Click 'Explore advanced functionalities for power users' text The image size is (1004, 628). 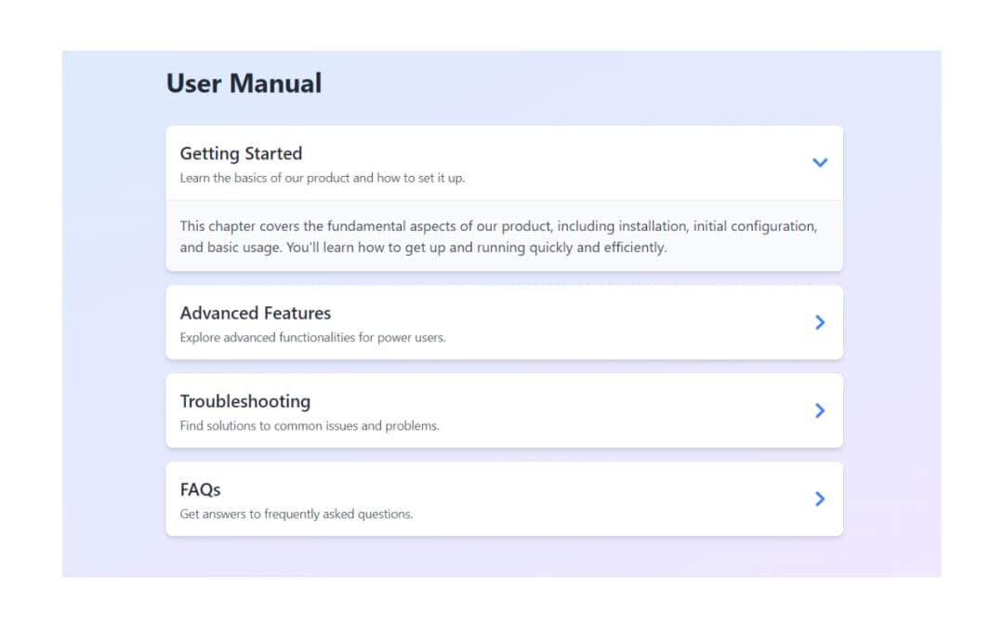312,338
